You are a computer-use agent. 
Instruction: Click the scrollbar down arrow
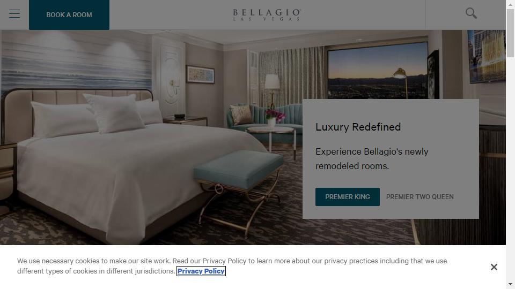(x=510, y=284)
